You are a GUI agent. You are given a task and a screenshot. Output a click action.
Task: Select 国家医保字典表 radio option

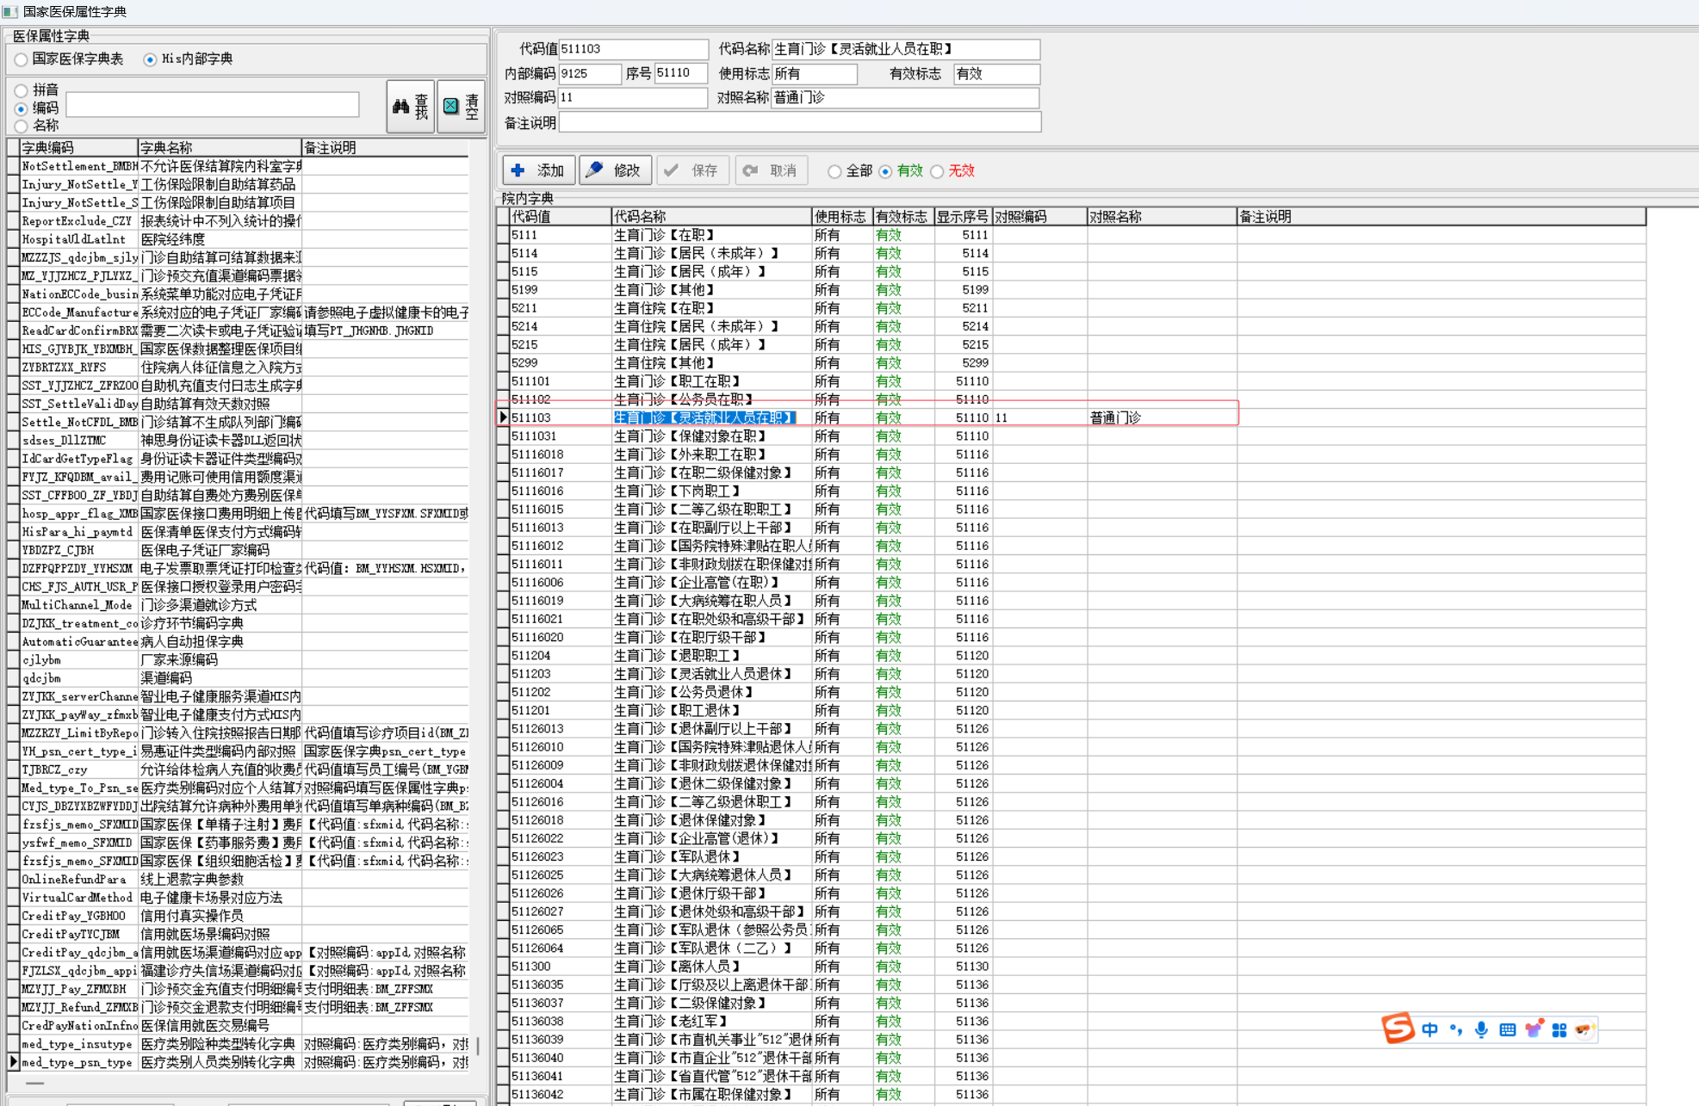click(22, 59)
